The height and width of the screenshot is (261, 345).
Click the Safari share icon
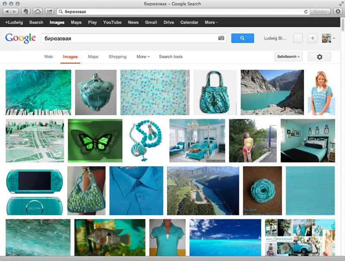tap(50, 12)
